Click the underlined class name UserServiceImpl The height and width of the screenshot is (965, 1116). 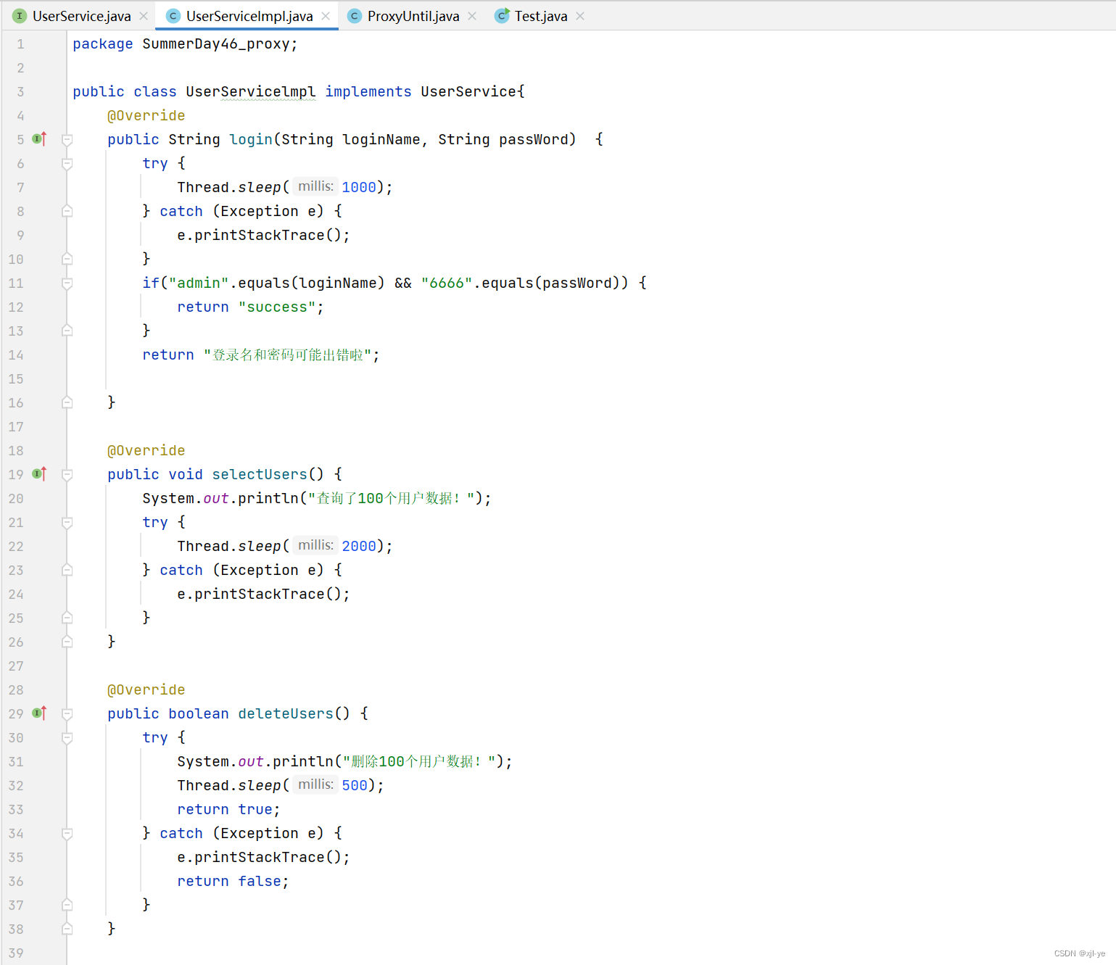(251, 91)
